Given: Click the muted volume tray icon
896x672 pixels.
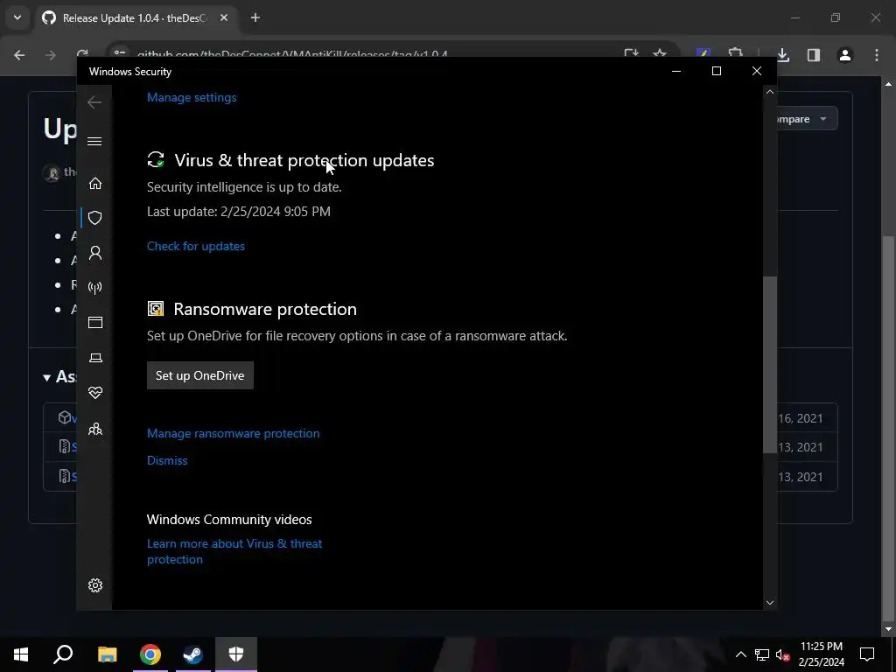Looking at the screenshot, I should (783, 654).
